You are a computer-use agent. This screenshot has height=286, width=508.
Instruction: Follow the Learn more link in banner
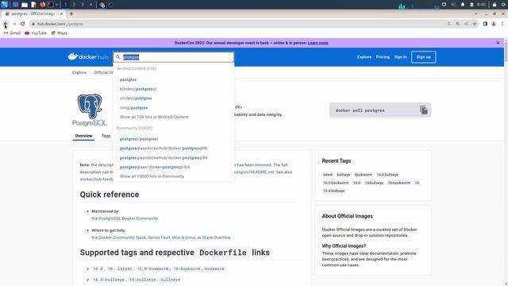pos(317,43)
